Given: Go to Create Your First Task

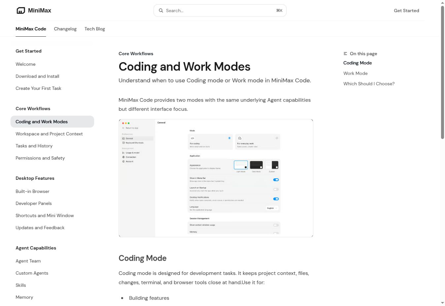Looking at the screenshot, I should point(38,88).
